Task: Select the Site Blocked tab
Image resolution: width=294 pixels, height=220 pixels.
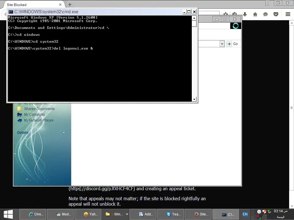Action: (x=34, y=5)
